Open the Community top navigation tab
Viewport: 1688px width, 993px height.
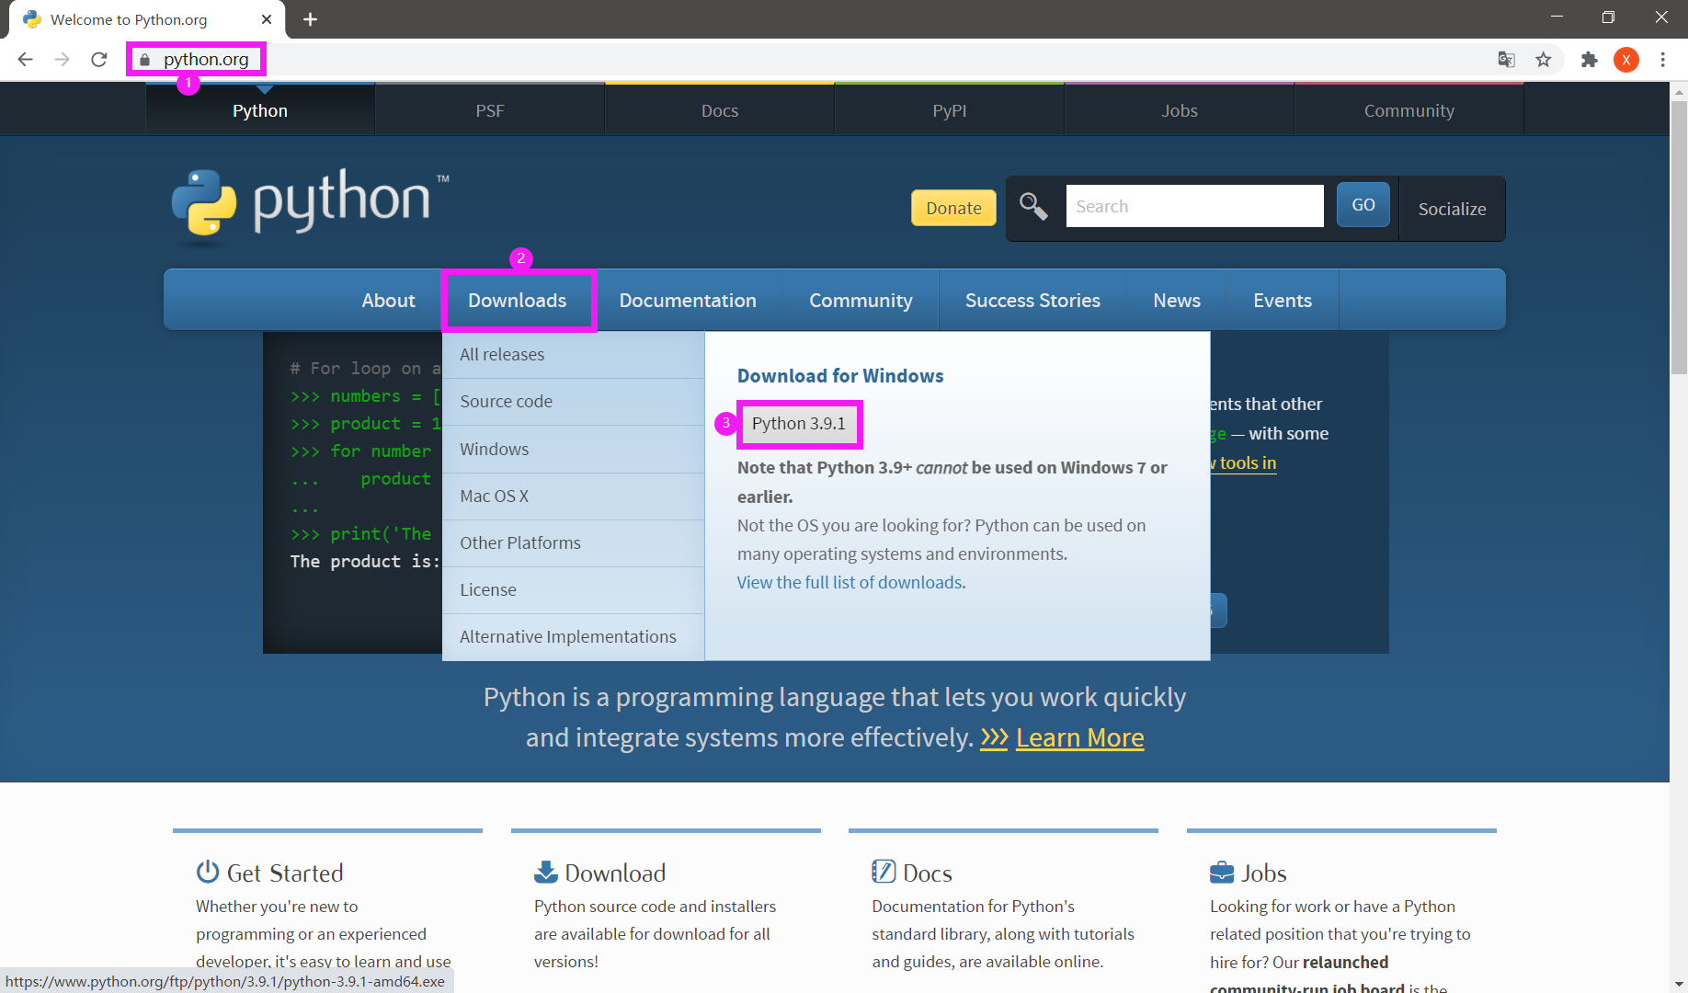pos(1409,110)
